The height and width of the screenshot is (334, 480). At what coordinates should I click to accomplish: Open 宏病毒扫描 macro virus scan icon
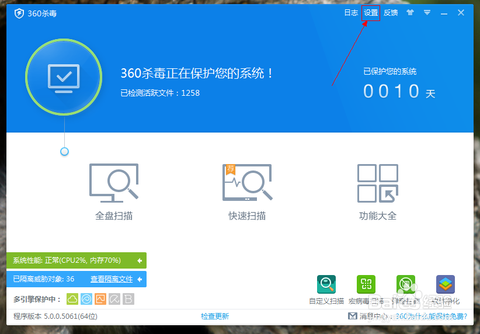(x=366, y=284)
